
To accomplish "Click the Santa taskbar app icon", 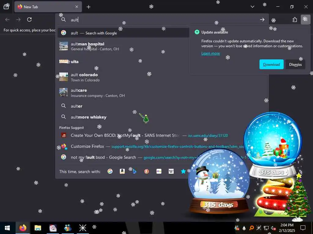I will tap(53, 228).
